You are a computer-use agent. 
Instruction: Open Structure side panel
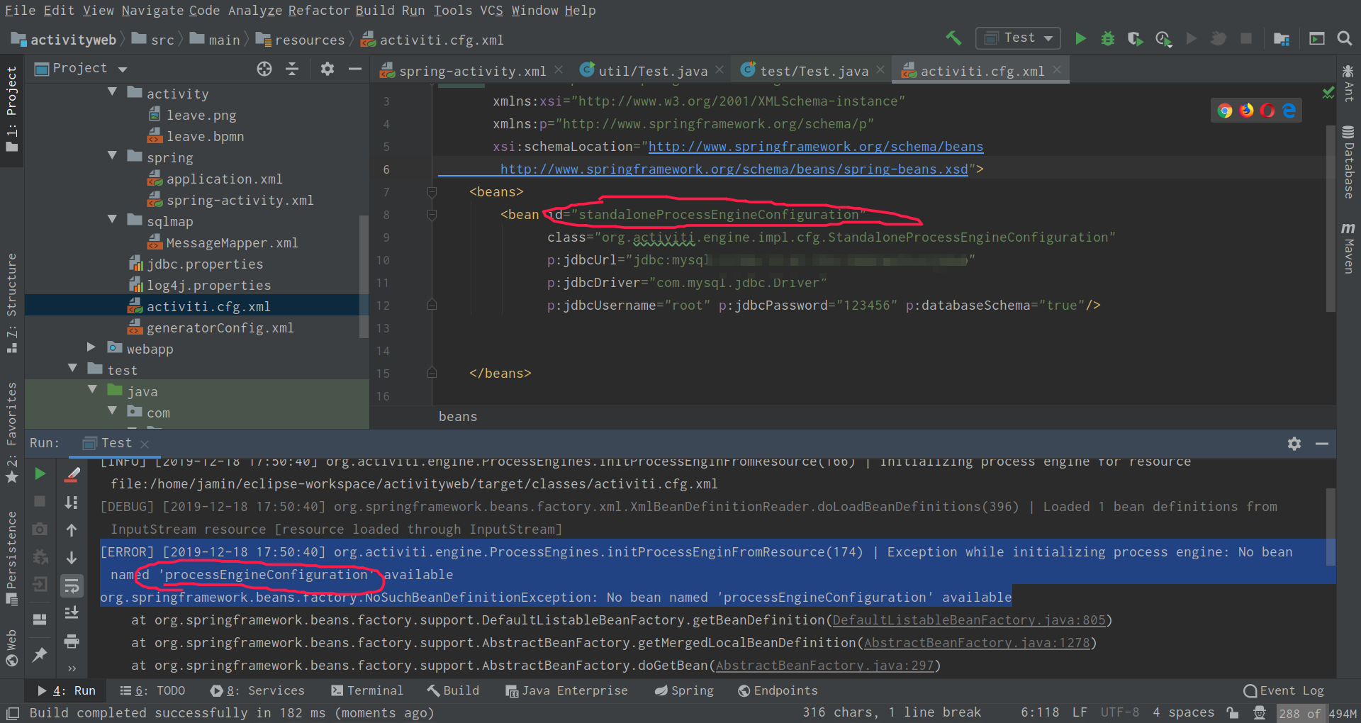click(11, 303)
